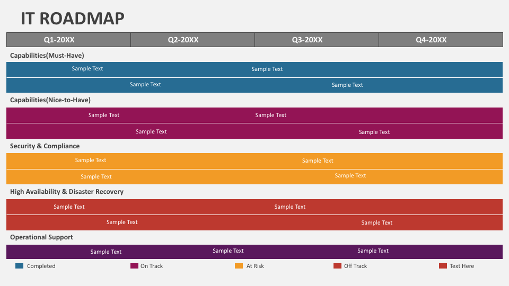Screen dimensions: 509x286
Task: Select Q3 Sample Text in upper red Disaster Recovery bar
Action: point(290,207)
